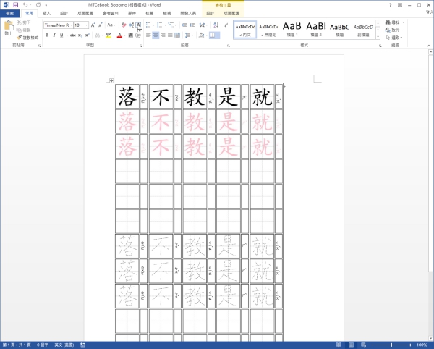Apply the Subtitle (副標題) style
Screen dimensions: 434x349
tap(363, 30)
